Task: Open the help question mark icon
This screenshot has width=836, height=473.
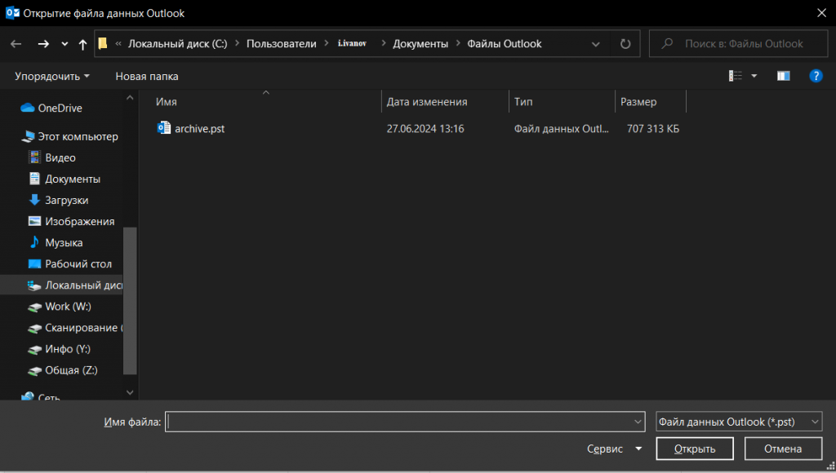Action: [815, 76]
